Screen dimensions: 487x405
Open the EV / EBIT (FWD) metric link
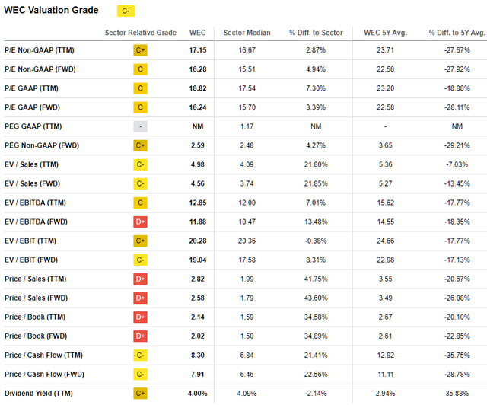[x=35, y=260]
